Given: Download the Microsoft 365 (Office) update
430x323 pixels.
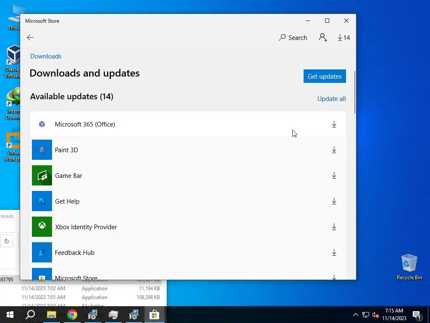Looking at the screenshot, I should 334,124.
